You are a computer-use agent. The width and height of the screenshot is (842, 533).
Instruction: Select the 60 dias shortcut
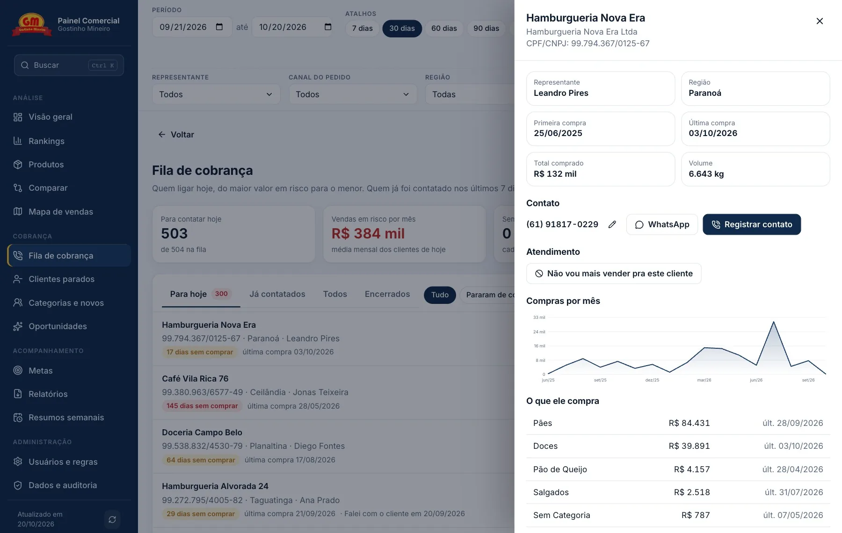tap(444, 29)
